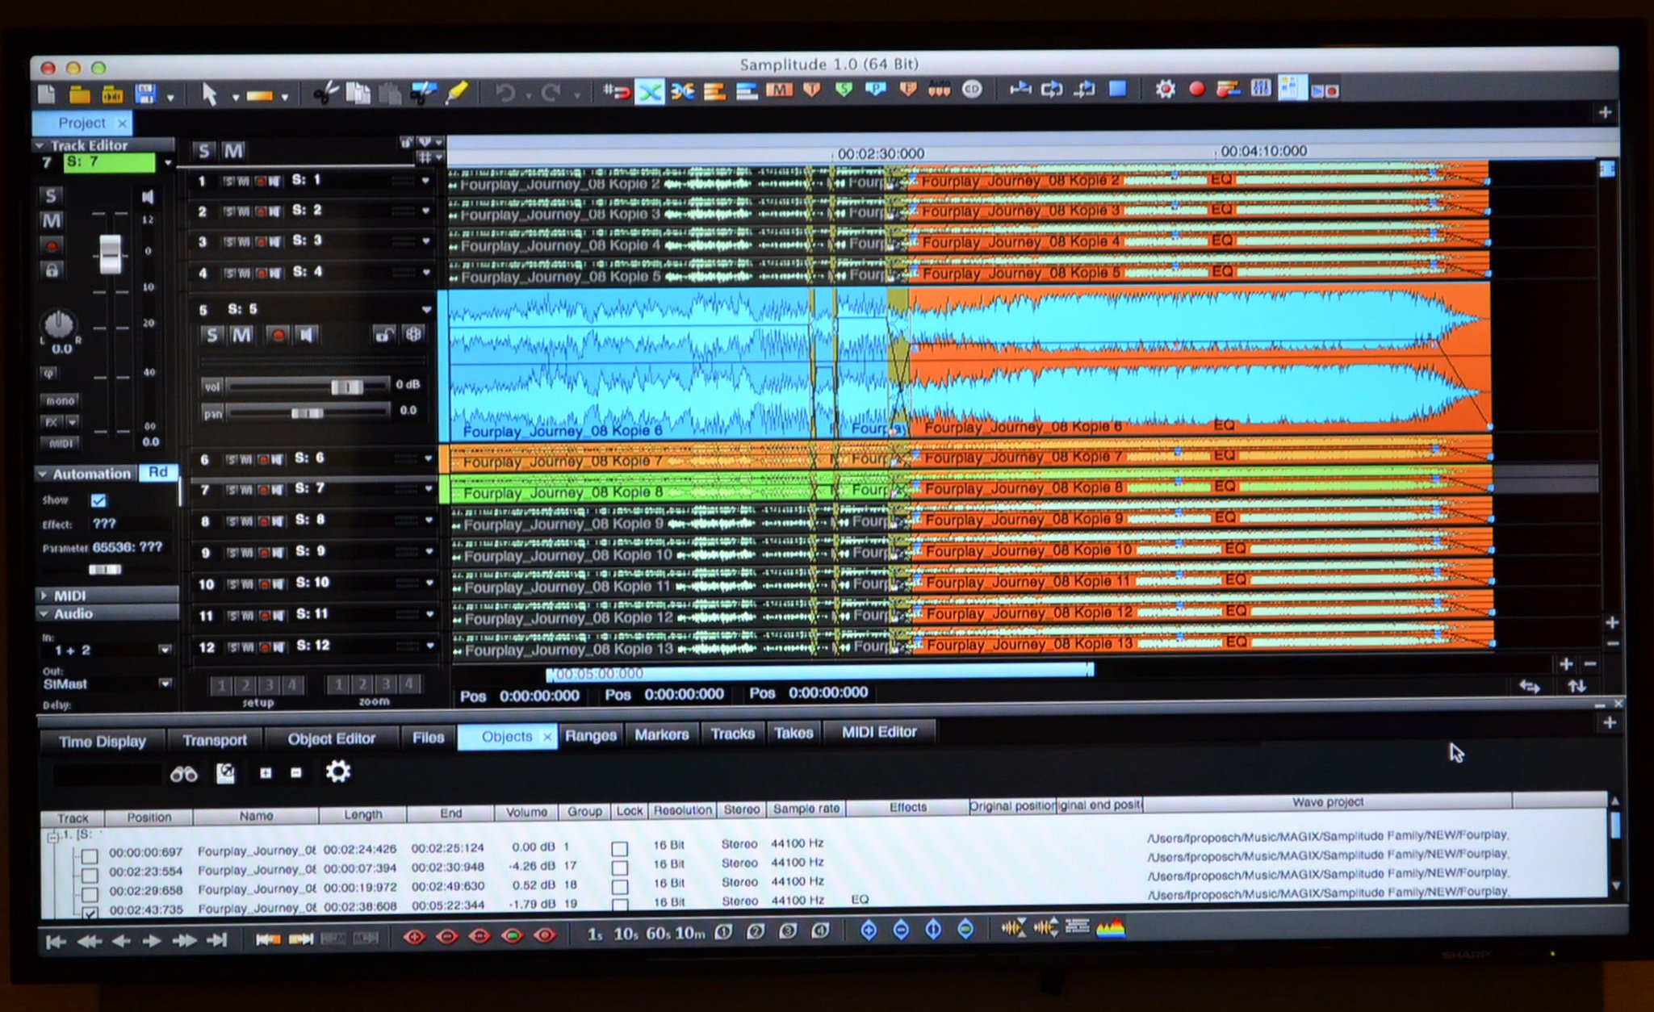This screenshot has height=1012, width=1654.
Task: Open the MIDI Editor tab
Action: coord(879,732)
